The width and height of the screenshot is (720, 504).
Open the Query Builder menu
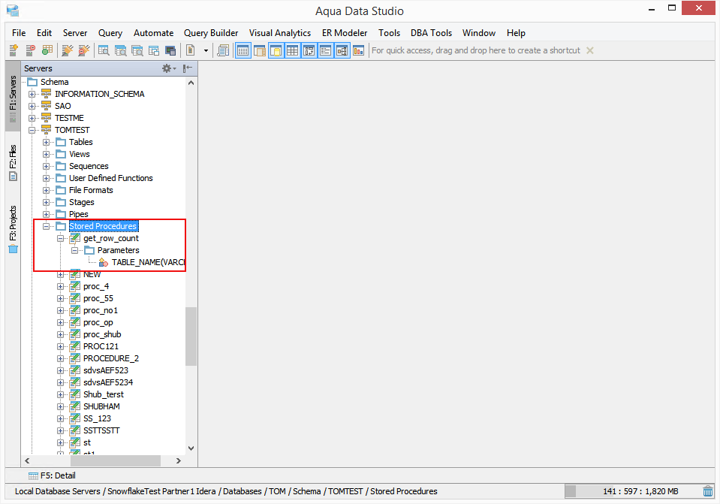[x=211, y=33]
